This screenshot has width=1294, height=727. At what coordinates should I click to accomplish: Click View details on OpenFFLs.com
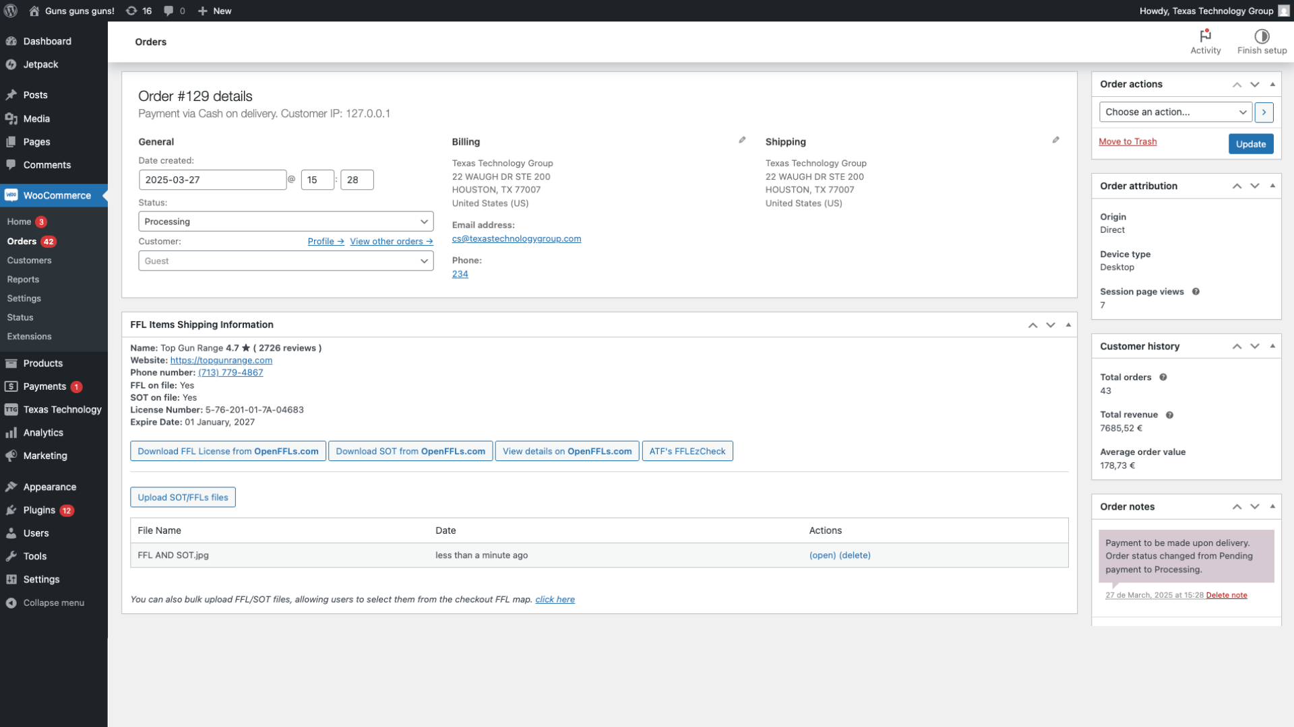567,451
